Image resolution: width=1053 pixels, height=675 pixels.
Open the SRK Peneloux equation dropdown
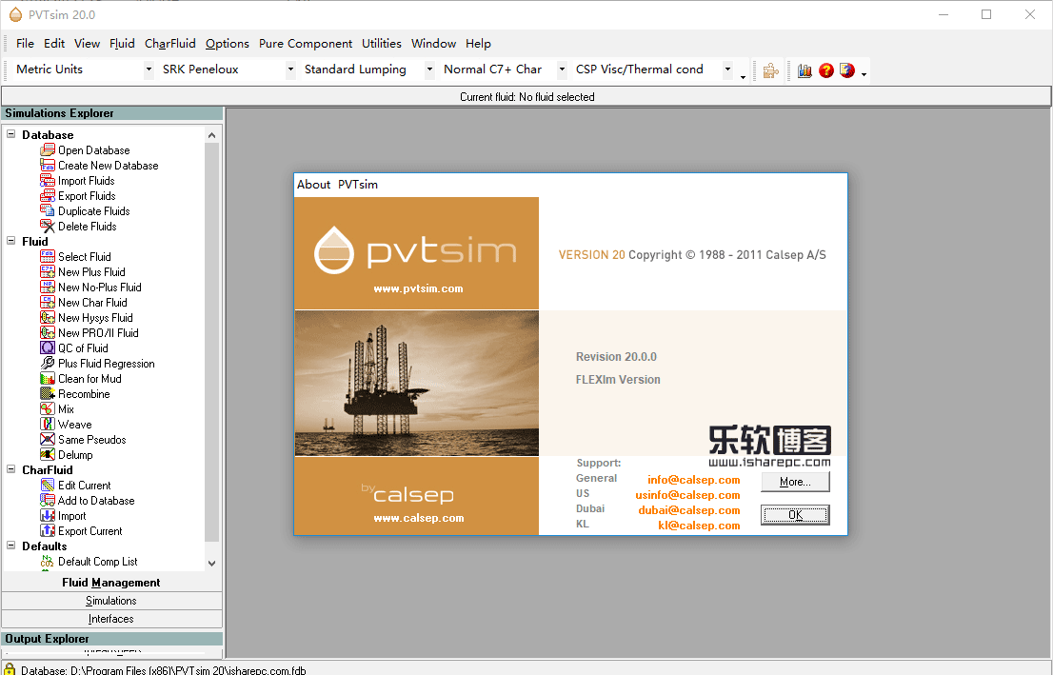pyautogui.click(x=290, y=69)
